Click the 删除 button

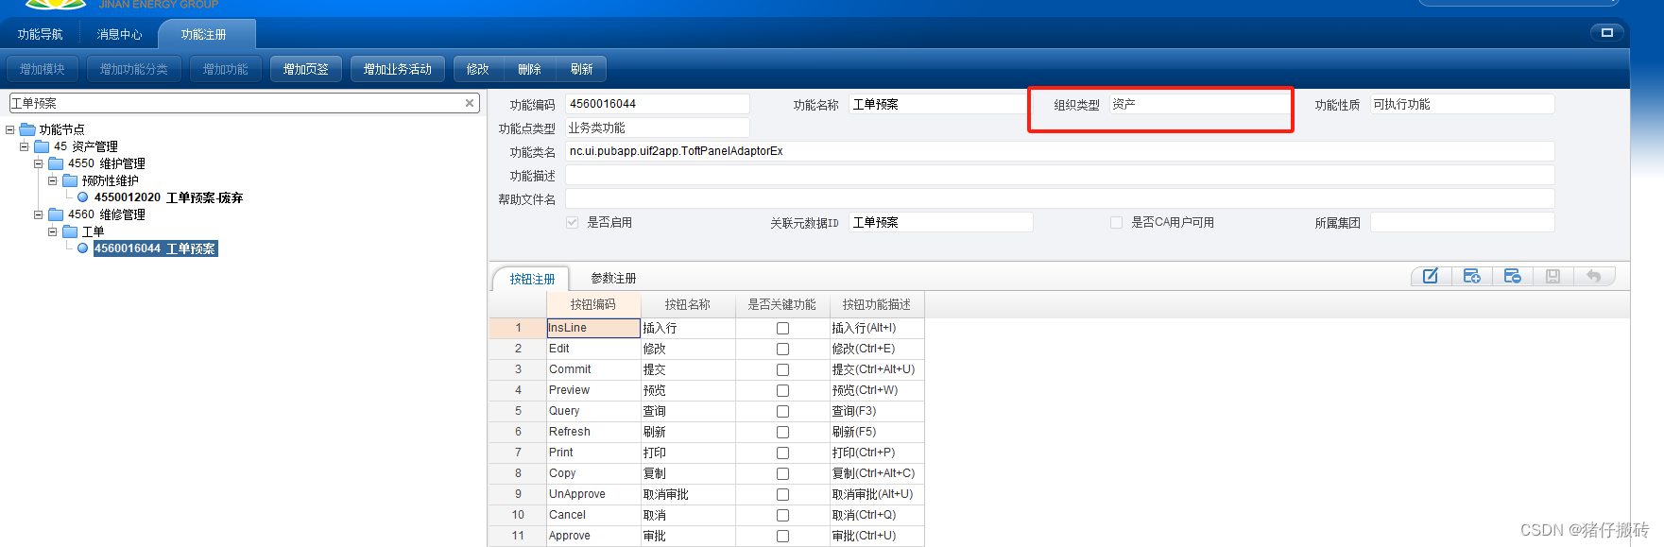click(529, 69)
